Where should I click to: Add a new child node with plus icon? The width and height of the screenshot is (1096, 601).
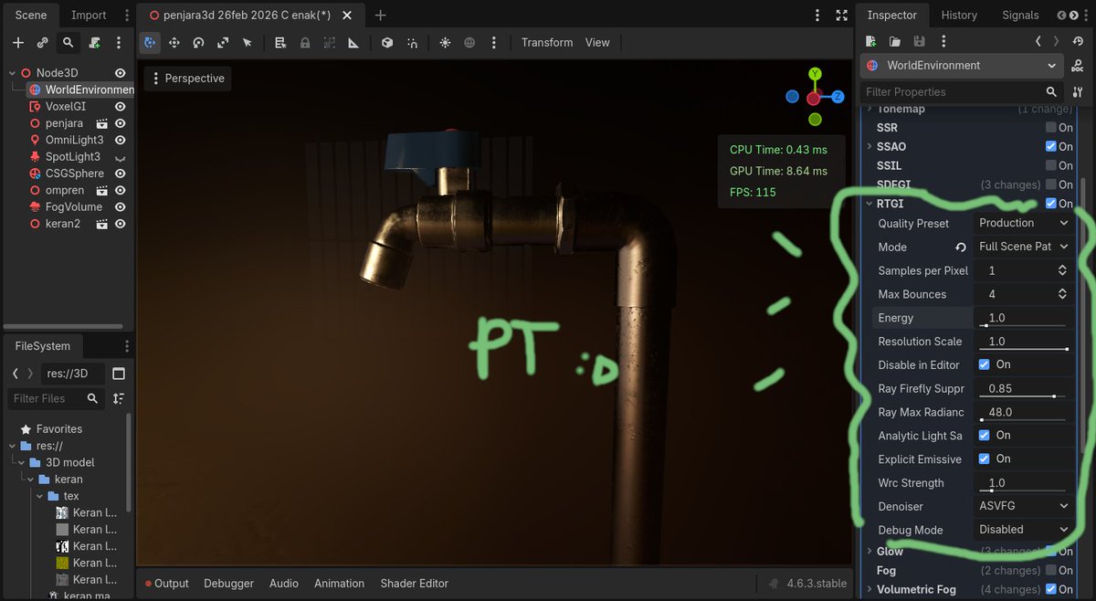click(x=18, y=43)
